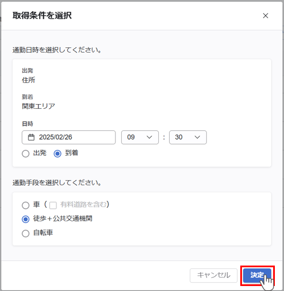The width and height of the screenshot is (284, 291).
Task: Choose 車 as commute method
Action: 25,205
